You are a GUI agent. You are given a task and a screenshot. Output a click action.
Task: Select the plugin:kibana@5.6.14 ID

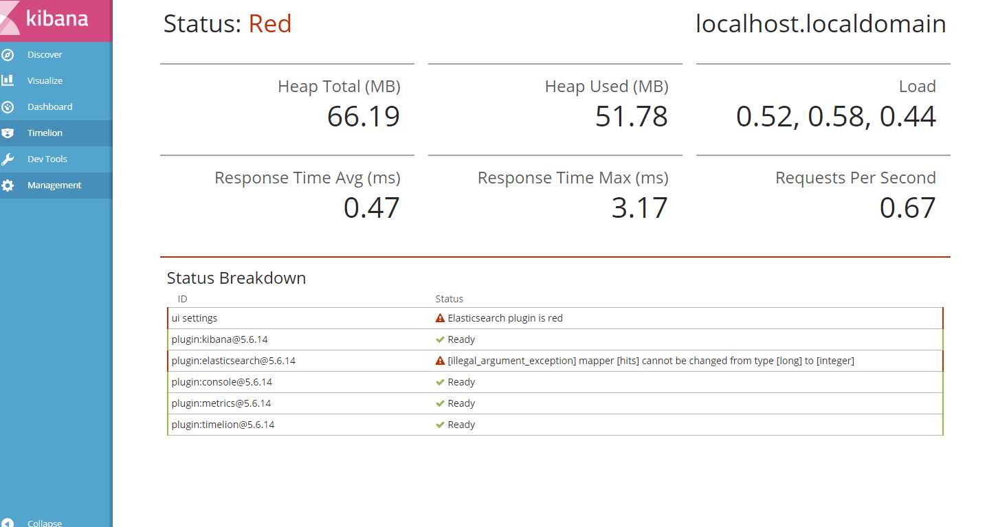click(x=220, y=339)
